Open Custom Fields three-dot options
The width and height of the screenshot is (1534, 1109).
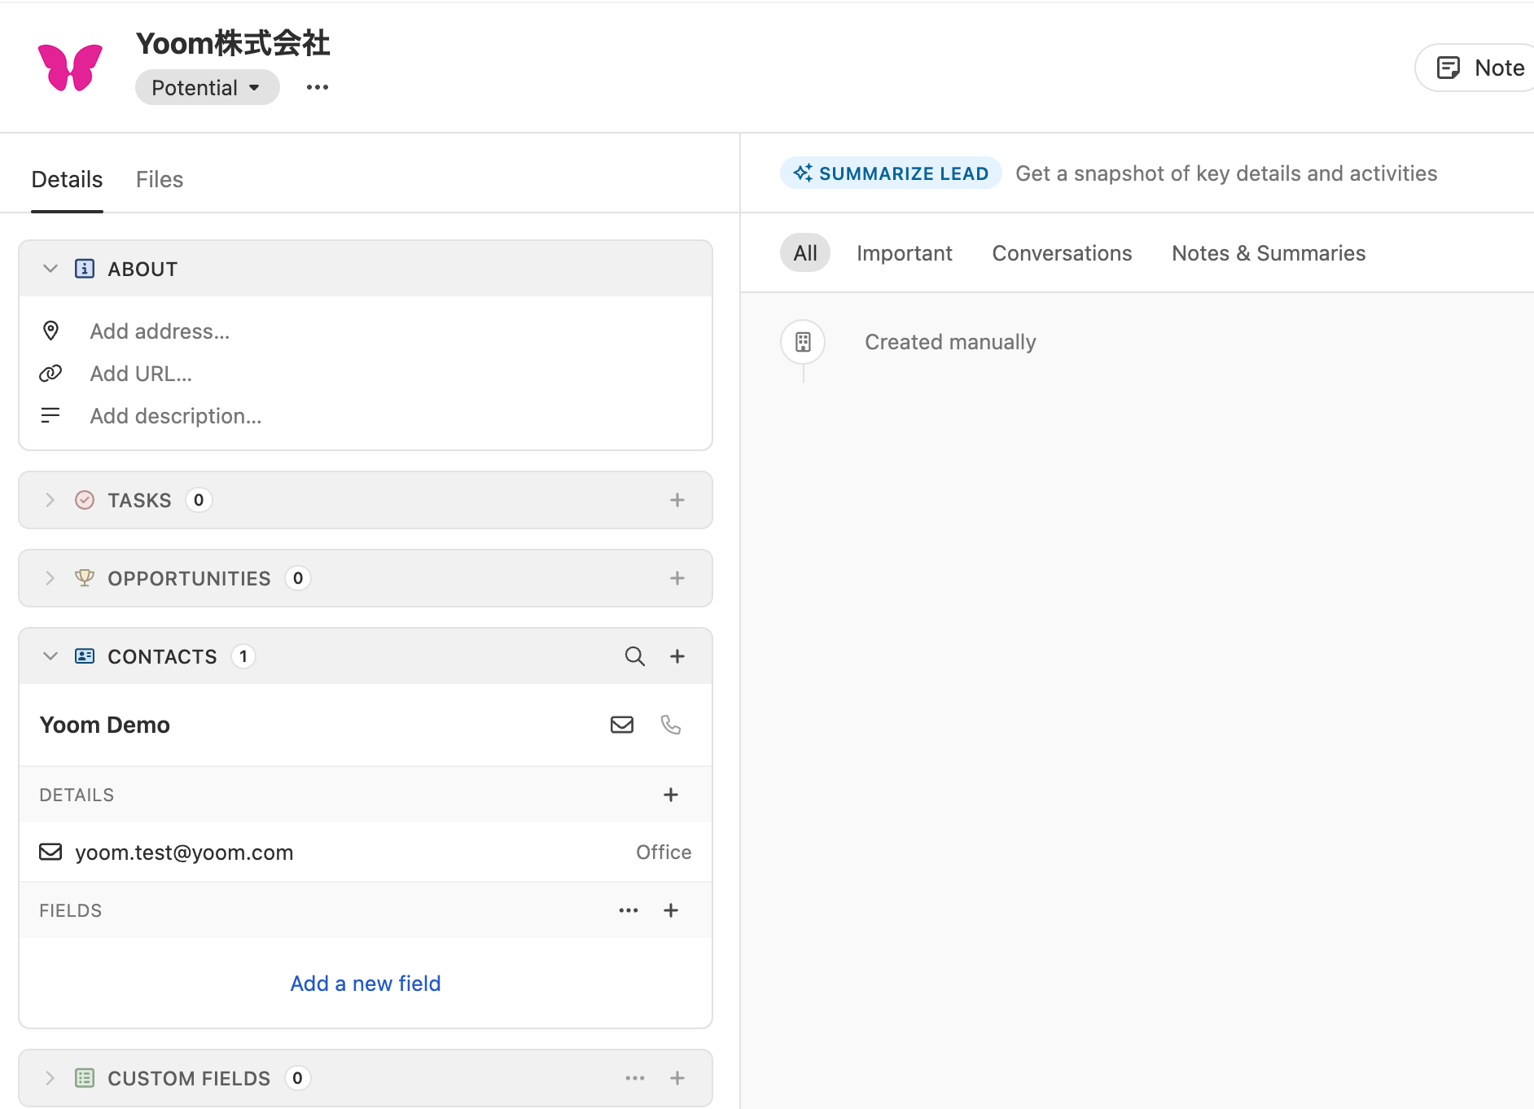634,1078
